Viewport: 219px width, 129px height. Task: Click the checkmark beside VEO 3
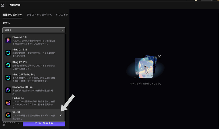[61, 115]
